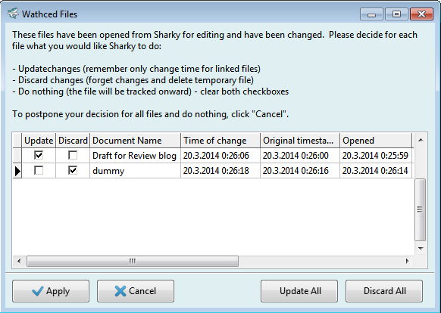441x313 pixels.
Task: Click the up arrow of vertical scrollbar
Action: (x=421, y=140)
